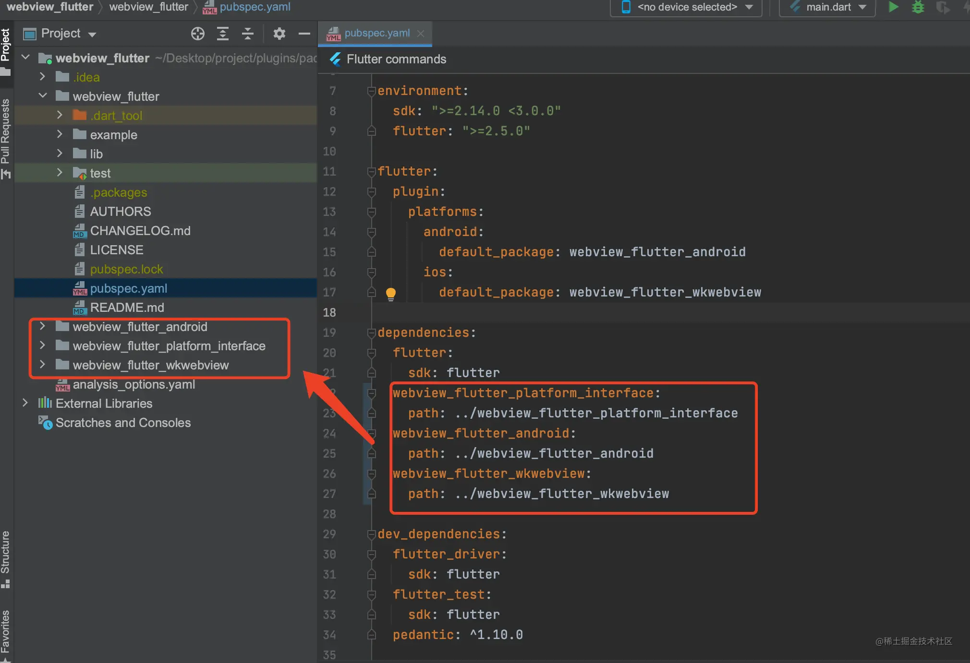Select webview_flutter_platform_interface folder
The width and height of the screenshot is (970, 663).
point(169,346)
